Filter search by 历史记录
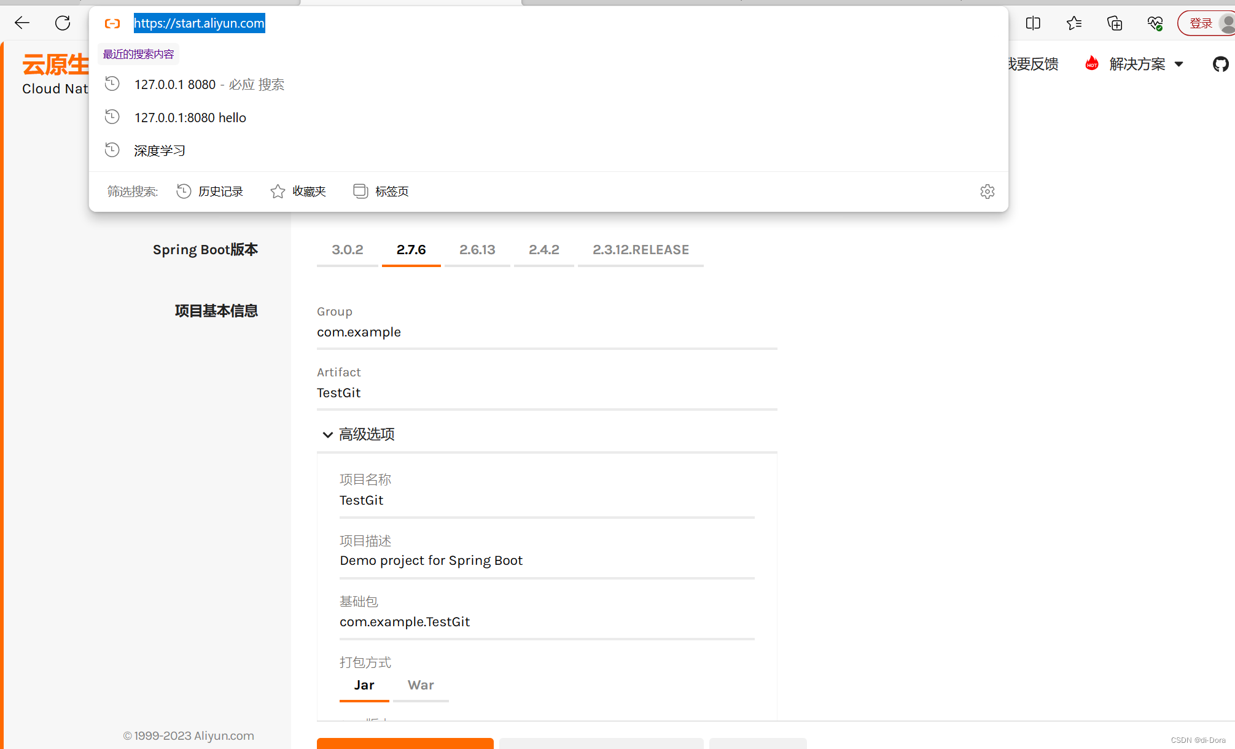This screenshot has height=749, width=1235. pos(220,191)
